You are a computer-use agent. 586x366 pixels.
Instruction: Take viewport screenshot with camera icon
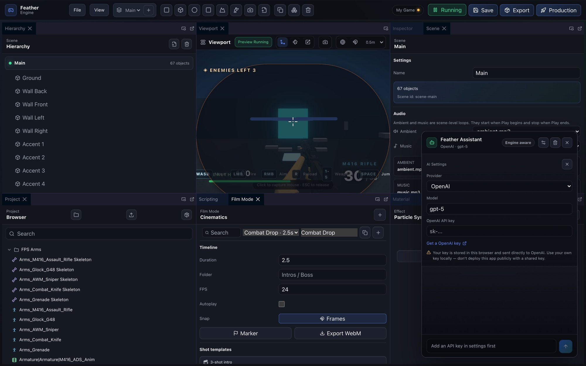(x=325, y=42)
